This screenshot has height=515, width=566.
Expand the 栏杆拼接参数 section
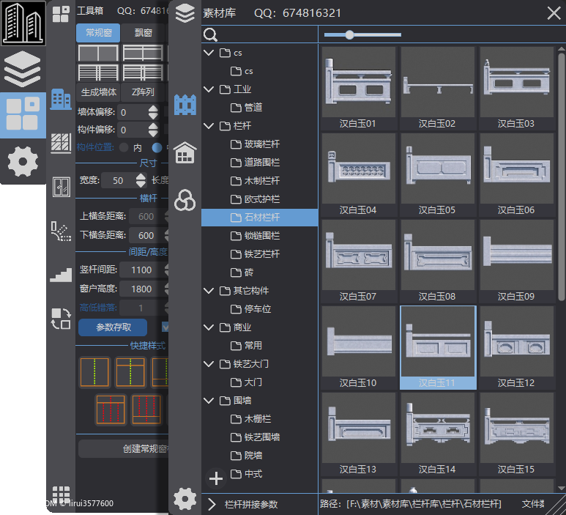[x=211, y=504]
